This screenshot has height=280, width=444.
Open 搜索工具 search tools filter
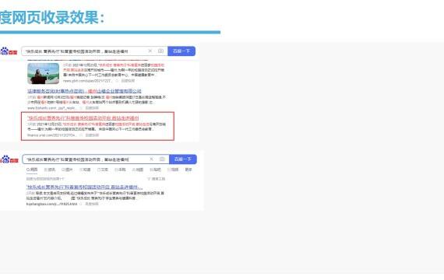[156, 179]
